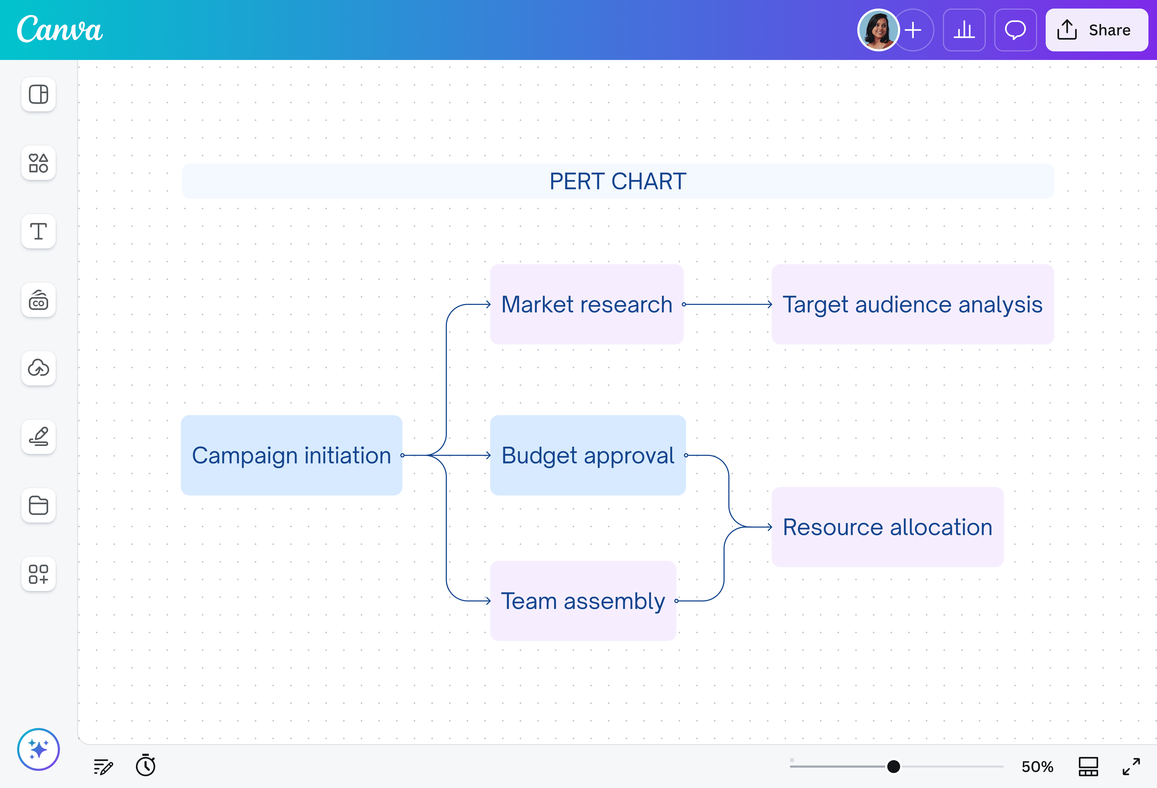Select the Campaign initiation node
1157x788 pixels.
pos(291,455)
